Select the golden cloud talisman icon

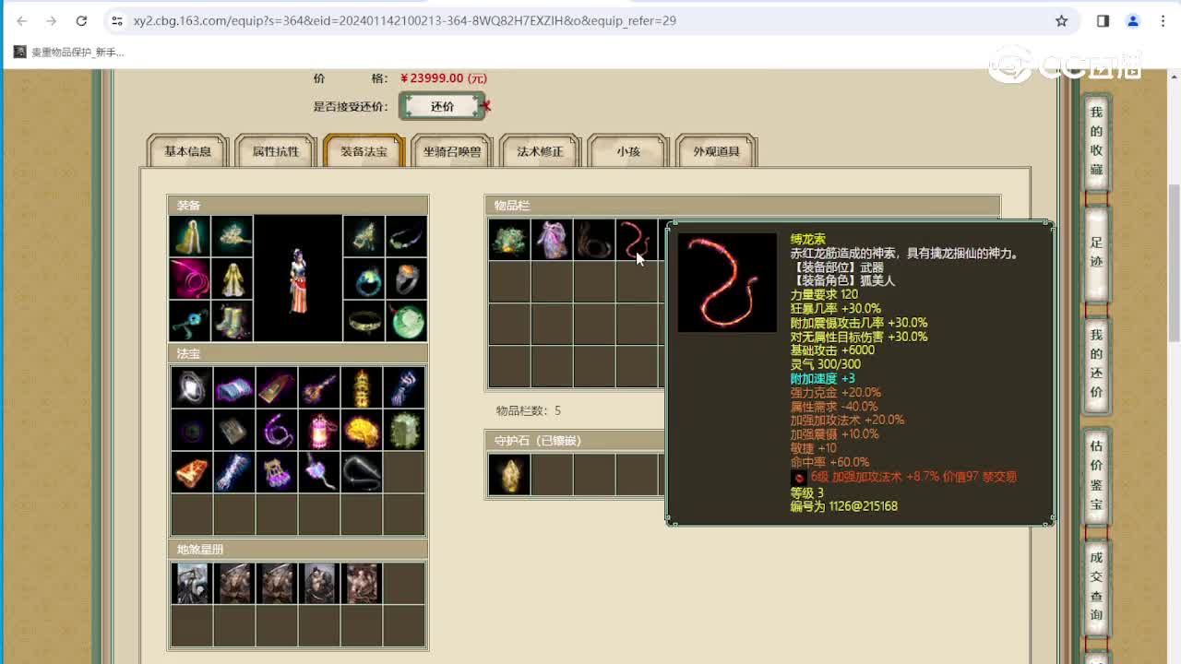tap(362, 430)
